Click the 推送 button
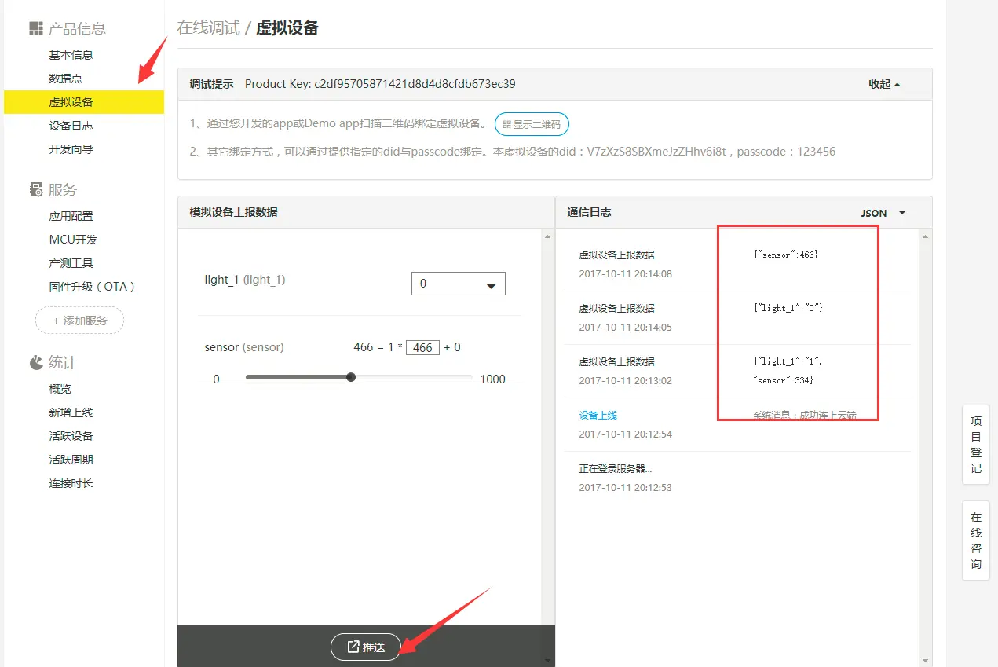This screenshot has width=998, height=667. 366,647
